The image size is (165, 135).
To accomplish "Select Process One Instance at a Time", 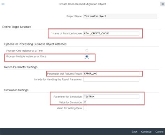I will (87, 51).
